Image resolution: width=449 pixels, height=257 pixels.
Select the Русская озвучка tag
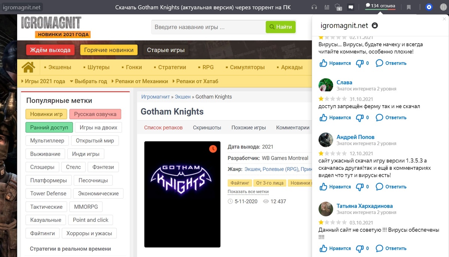click(95, 114)
